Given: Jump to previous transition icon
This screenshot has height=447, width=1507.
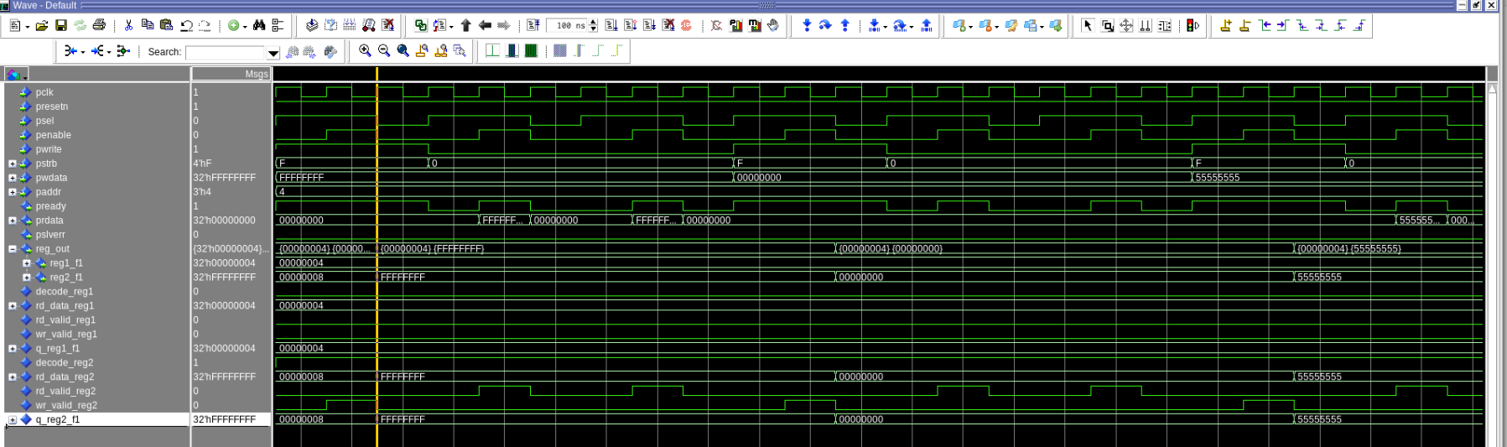Looking at the screenshot, I should 1265,26.
